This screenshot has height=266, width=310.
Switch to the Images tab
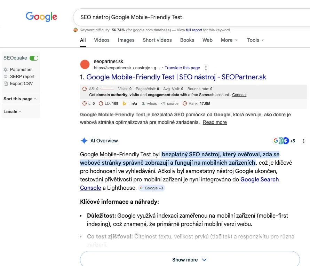coord(126,40)
